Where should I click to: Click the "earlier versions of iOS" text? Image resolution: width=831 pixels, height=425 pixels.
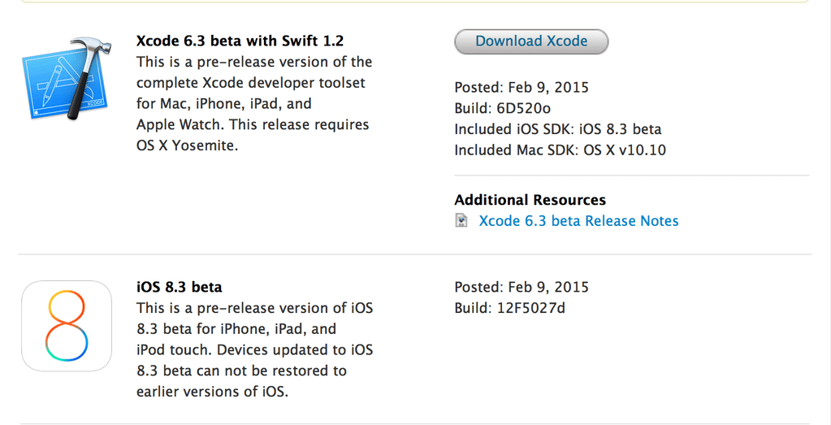coord(211,392)
